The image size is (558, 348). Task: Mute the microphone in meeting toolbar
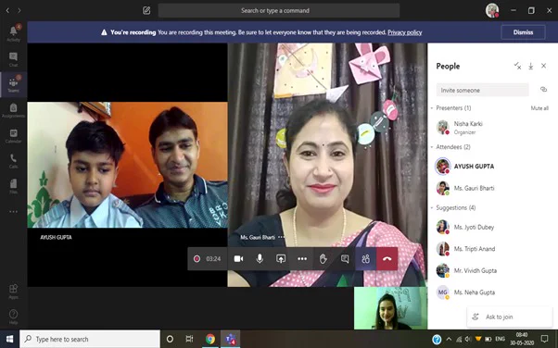[x=260, y=259]
